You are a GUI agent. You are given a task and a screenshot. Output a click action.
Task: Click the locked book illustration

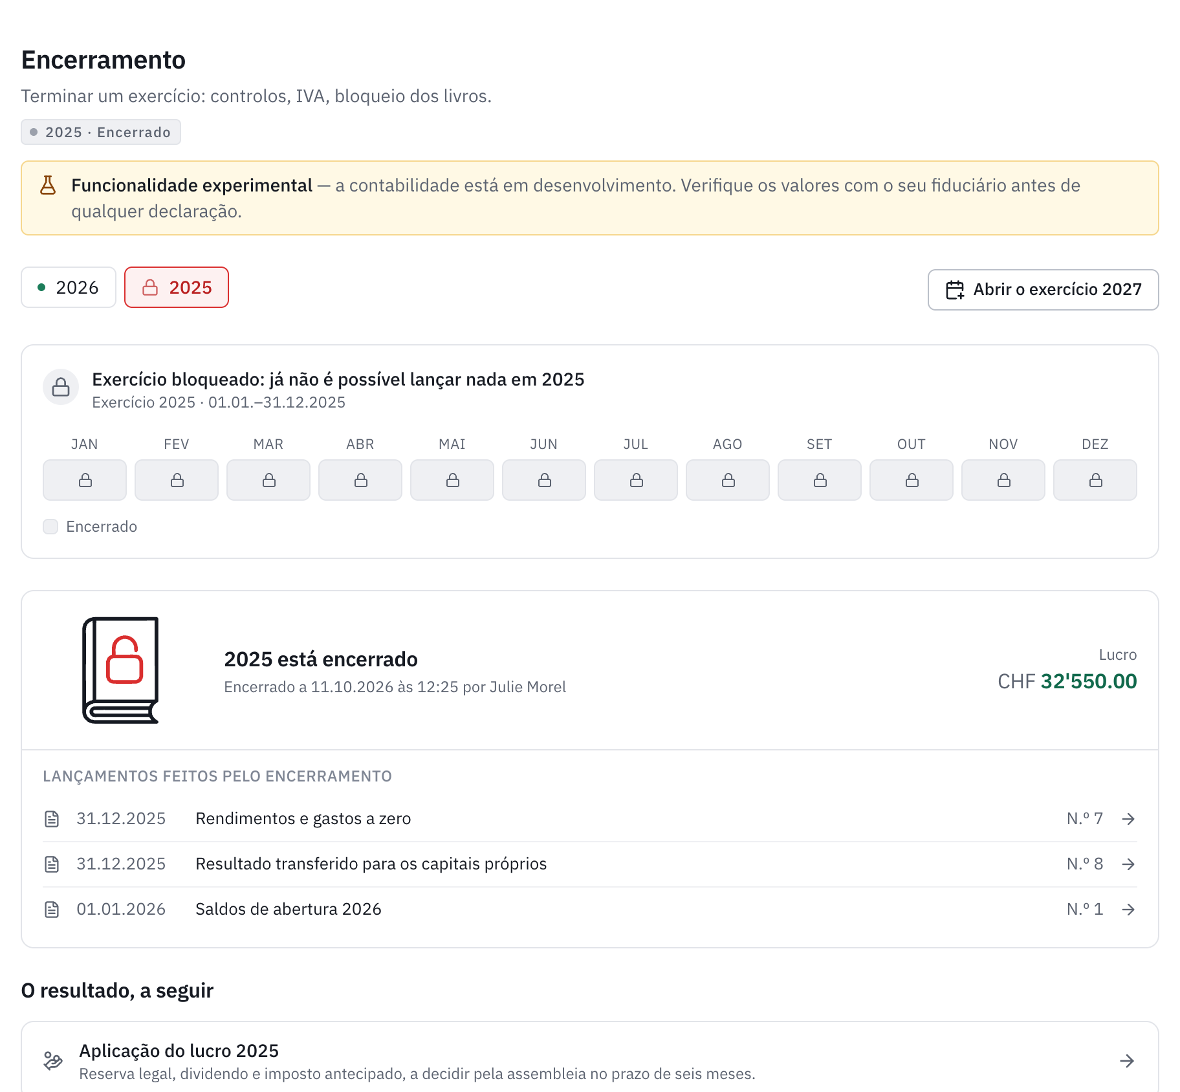pos(121,670)
